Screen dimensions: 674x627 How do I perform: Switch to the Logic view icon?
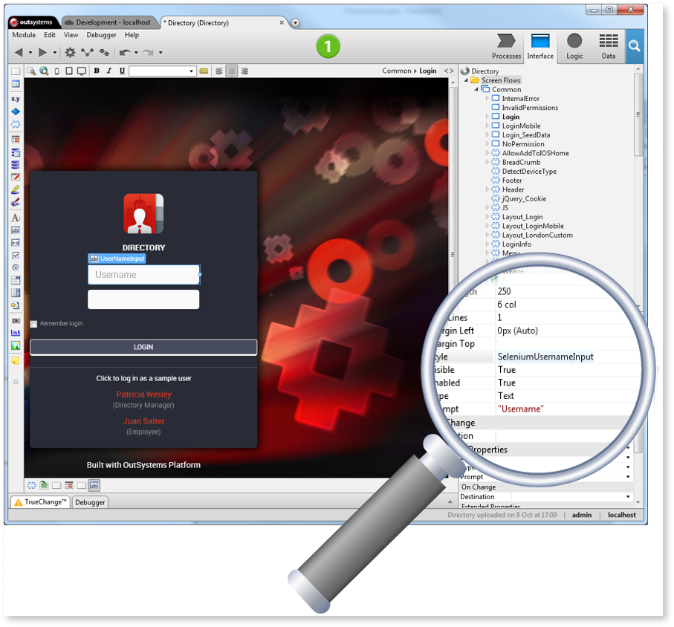(574, 46)
